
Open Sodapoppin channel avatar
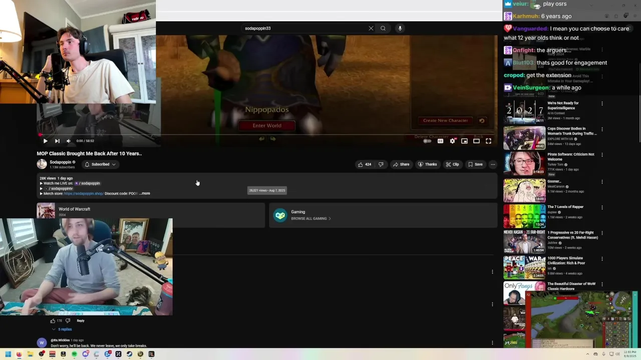click(42, 164)
